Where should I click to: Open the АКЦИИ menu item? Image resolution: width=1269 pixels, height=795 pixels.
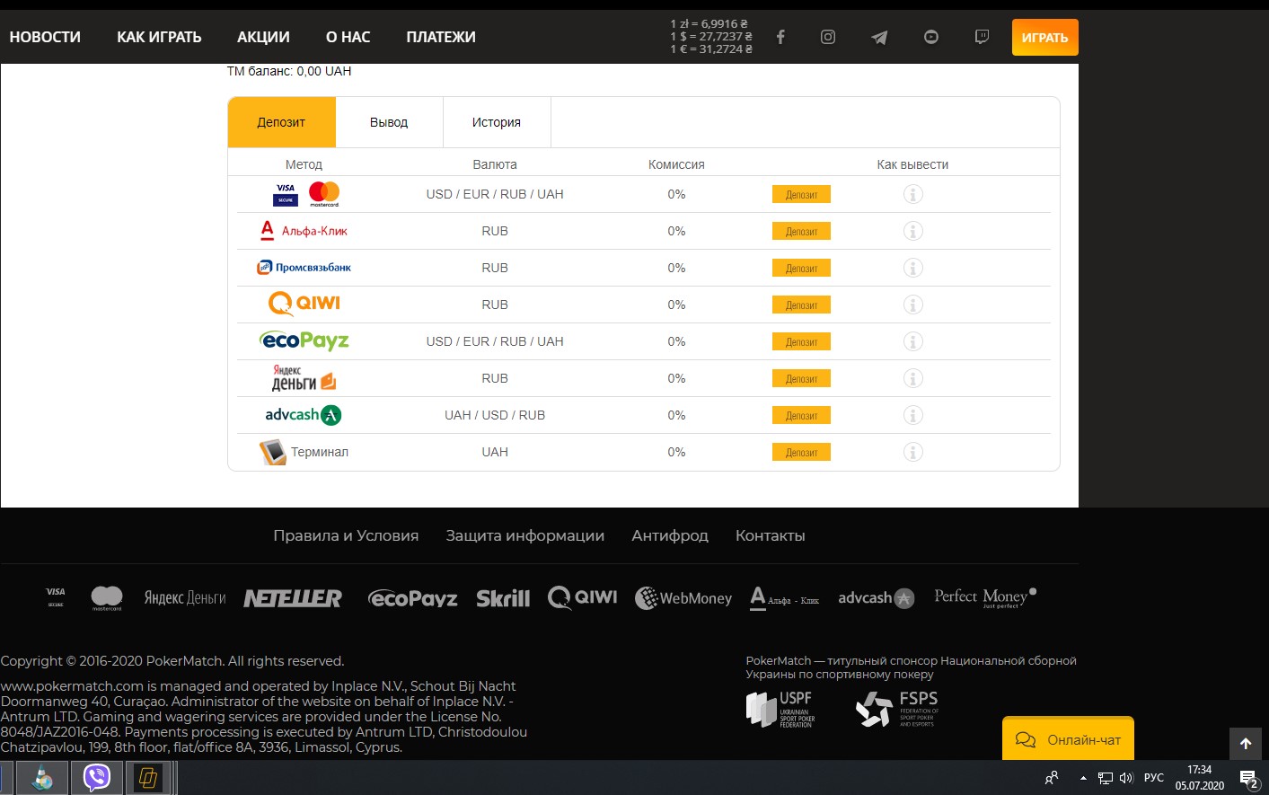click(x=263, y=37)
